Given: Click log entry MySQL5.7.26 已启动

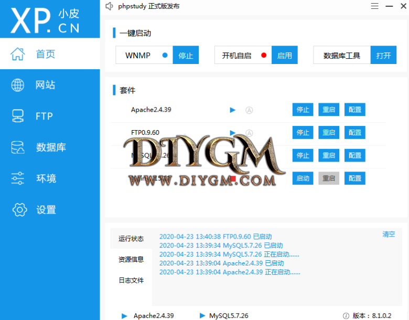Looking at the screenshot, I should (221, 246).
